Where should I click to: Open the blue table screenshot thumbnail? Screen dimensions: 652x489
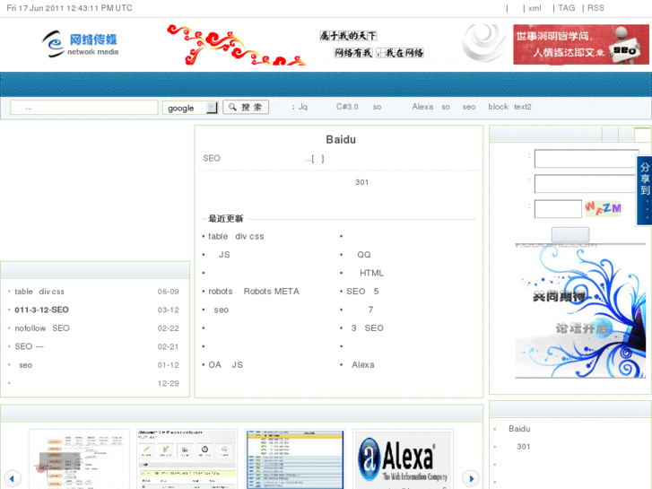[295, 459]
